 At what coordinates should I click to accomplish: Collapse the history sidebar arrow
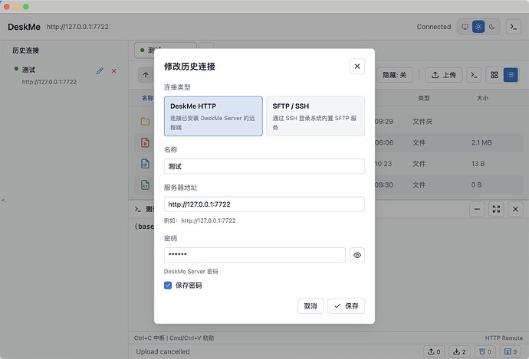[x=3, y=201]
